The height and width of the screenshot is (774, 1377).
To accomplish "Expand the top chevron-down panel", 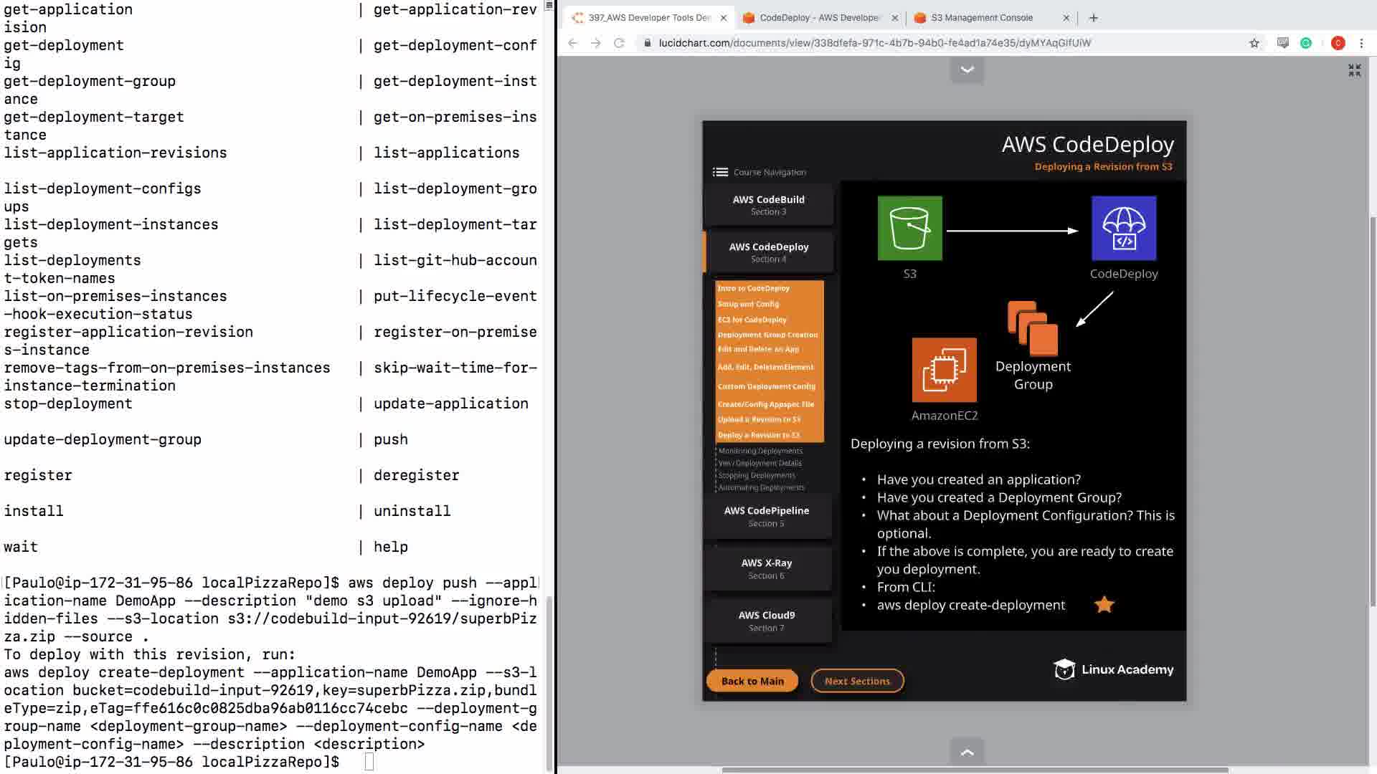I will click(967, 70).
